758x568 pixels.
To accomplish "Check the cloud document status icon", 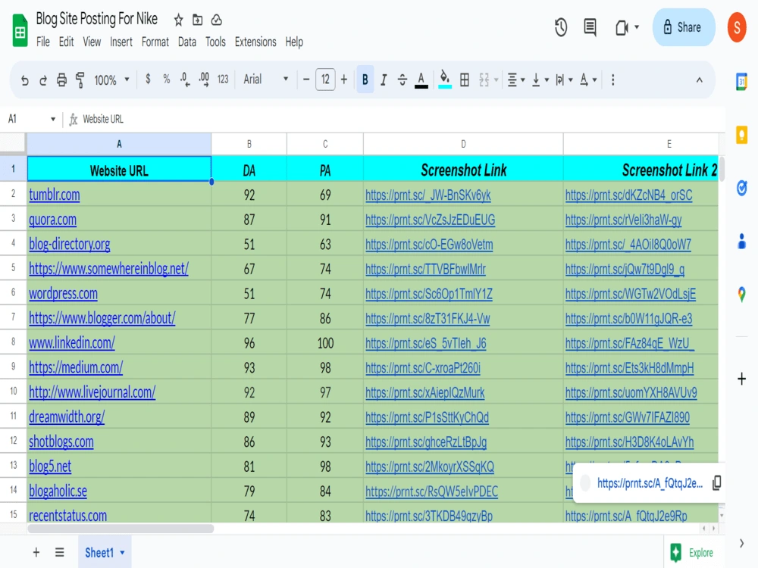I will [217, 20].
